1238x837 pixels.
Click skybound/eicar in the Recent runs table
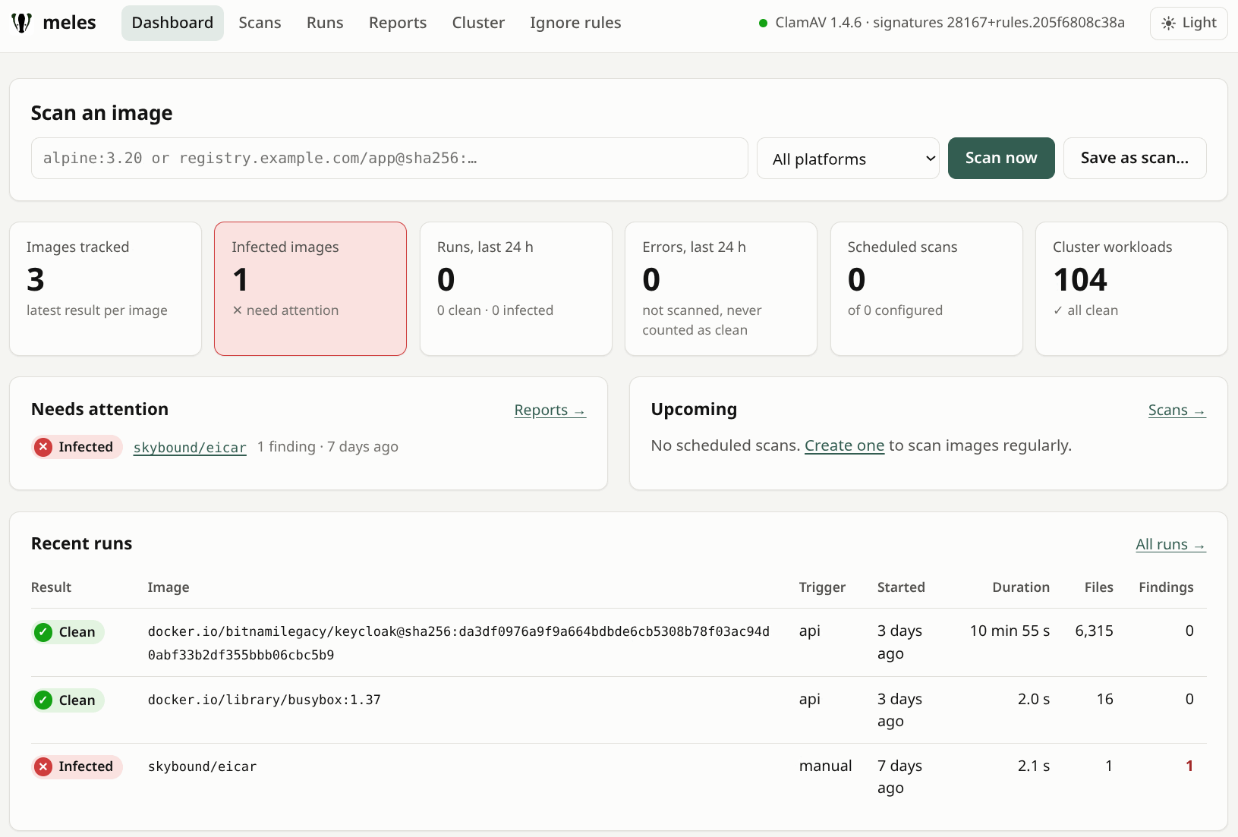click(202, 766)
